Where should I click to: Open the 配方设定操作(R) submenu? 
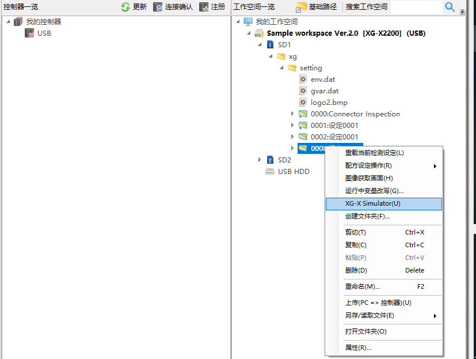pyautogui.click(x=384, y=165)
